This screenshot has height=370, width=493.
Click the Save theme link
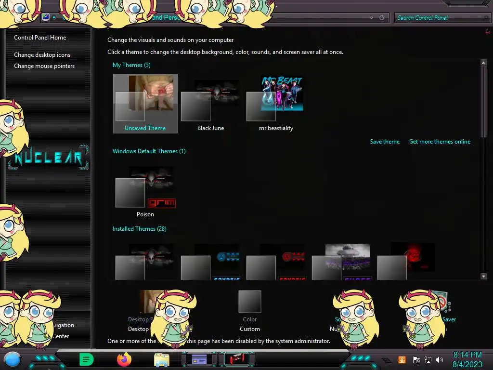385,142
